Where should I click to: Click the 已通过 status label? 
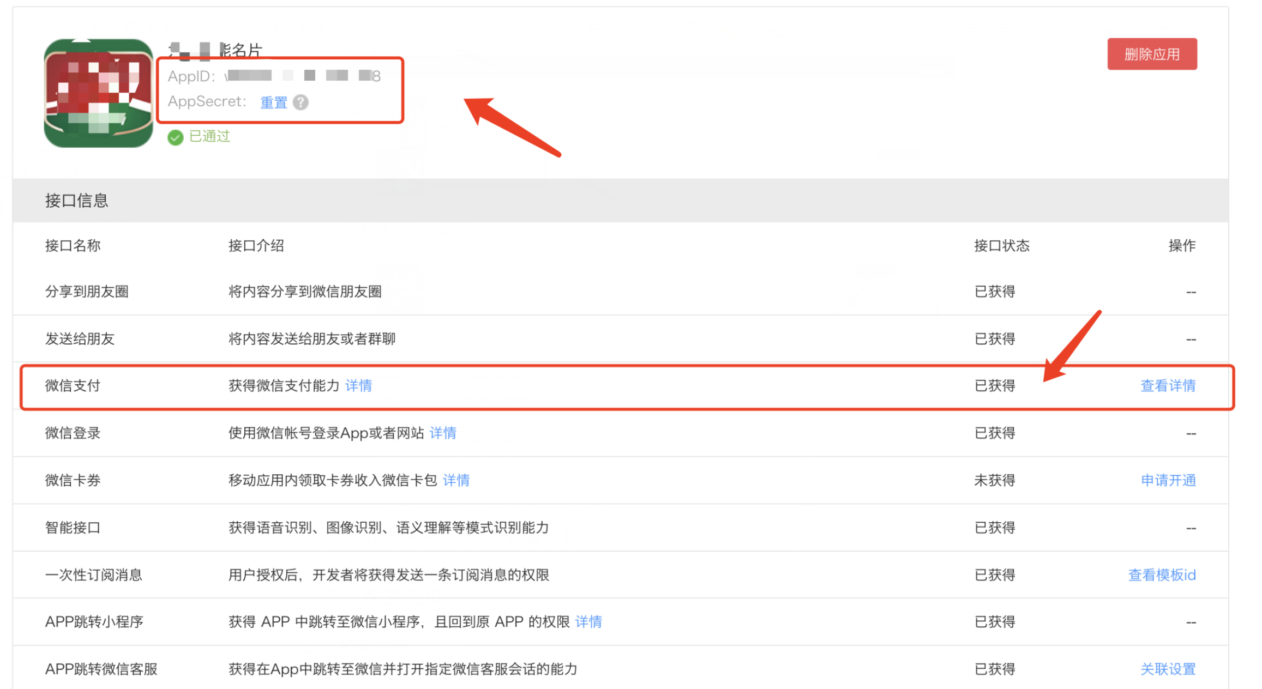pyautogui.click(x=209, y=136)
